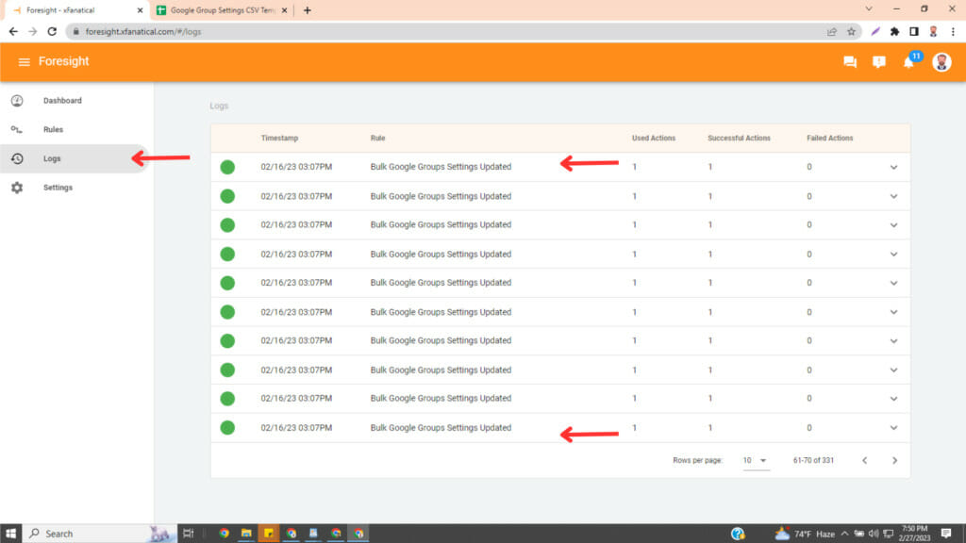Click the user profile avatar at top right
The height and width of the screenshot is (543, 966).
click(x=941, y=62)
